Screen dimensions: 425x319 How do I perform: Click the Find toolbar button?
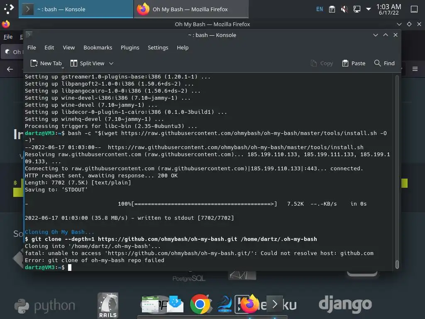click(384, 63)
